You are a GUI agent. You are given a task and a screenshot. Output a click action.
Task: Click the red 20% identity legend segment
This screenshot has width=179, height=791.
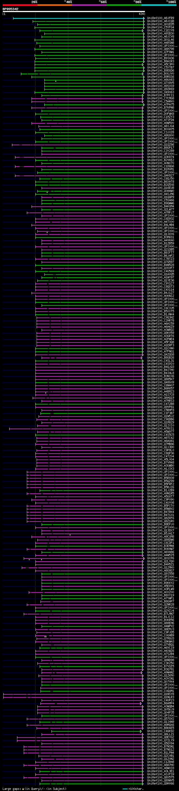click(20, 5)
